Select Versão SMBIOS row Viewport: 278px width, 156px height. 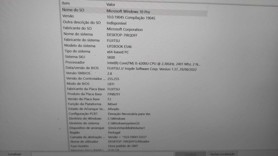[x=78, y=73]
